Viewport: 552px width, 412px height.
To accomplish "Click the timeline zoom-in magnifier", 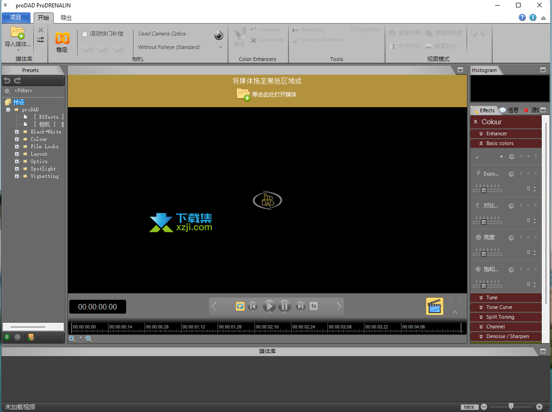I will [x=72, y=339].
